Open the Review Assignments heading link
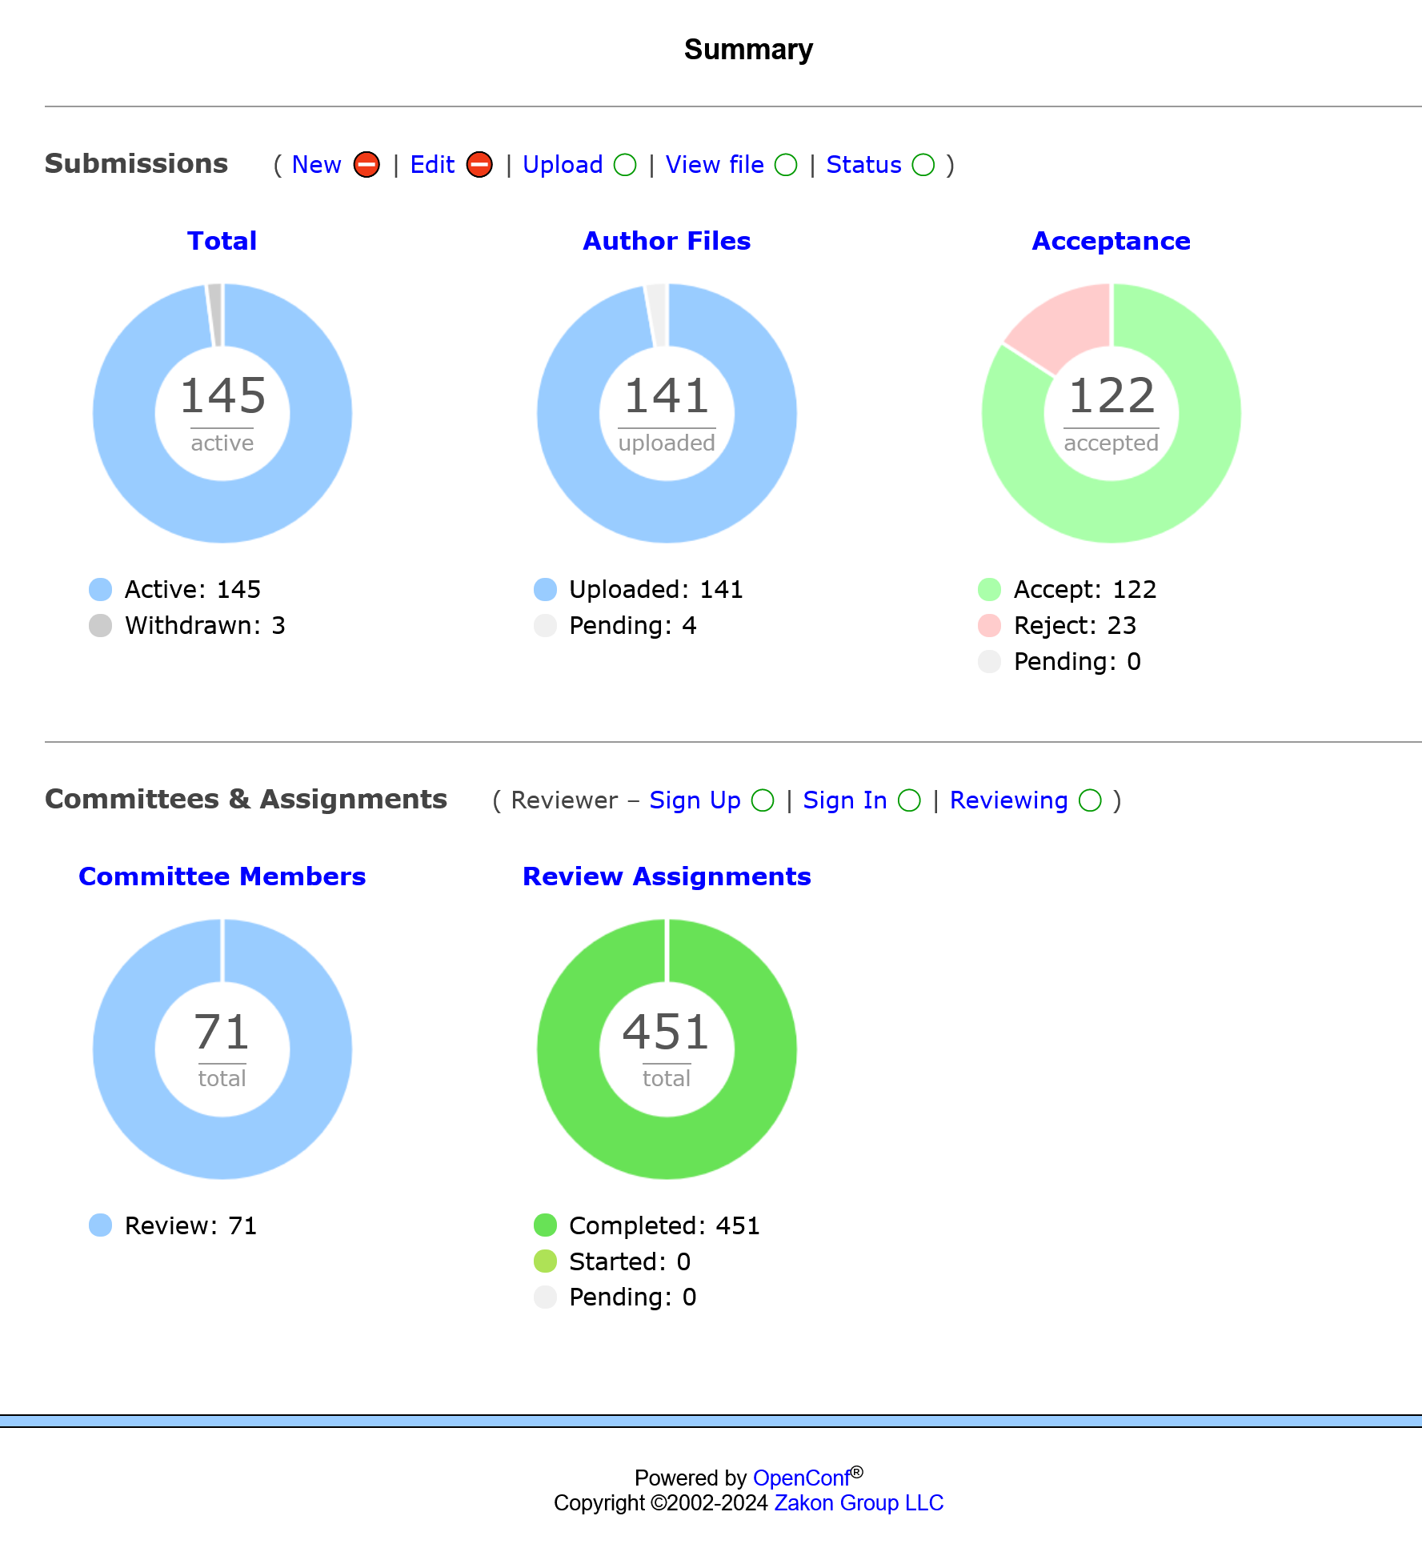The image size is (1422, 1556). [666, 876]
